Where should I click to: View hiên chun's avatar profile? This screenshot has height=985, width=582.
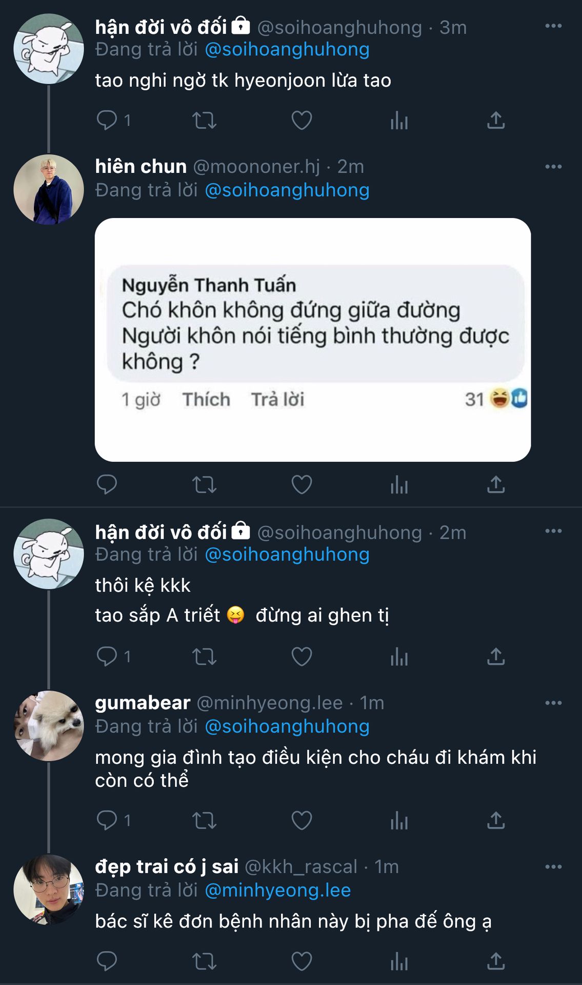(x=49, y=189)
